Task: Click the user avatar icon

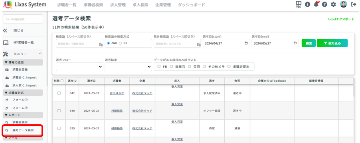Action: 344,4
